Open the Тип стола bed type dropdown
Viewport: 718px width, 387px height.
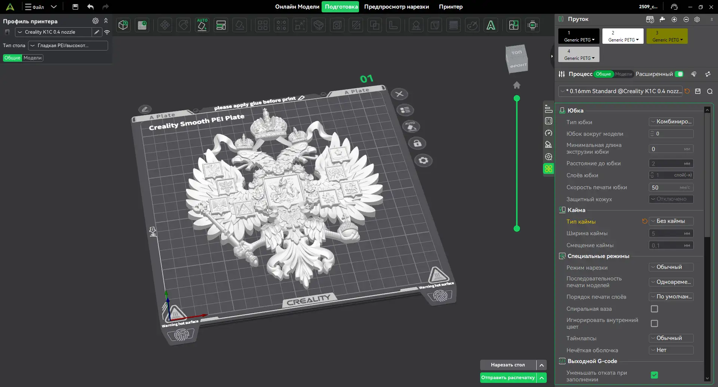pos(68,46)
